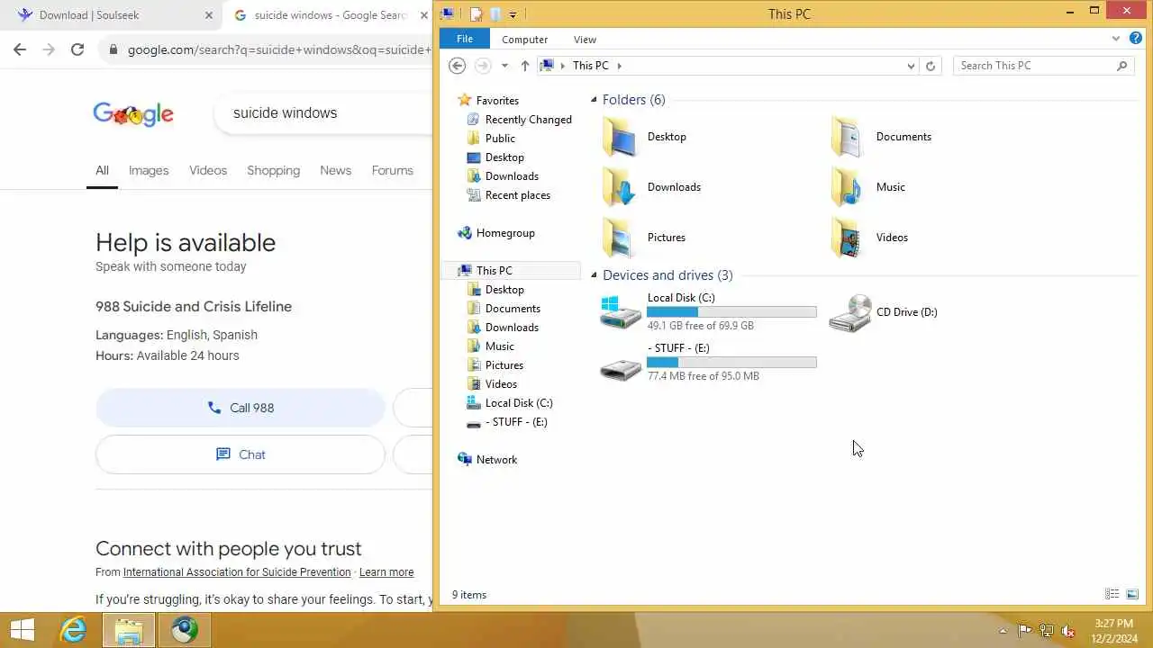
Task: Select Homegroup in navigation pane
Action: tap(496, 233)
